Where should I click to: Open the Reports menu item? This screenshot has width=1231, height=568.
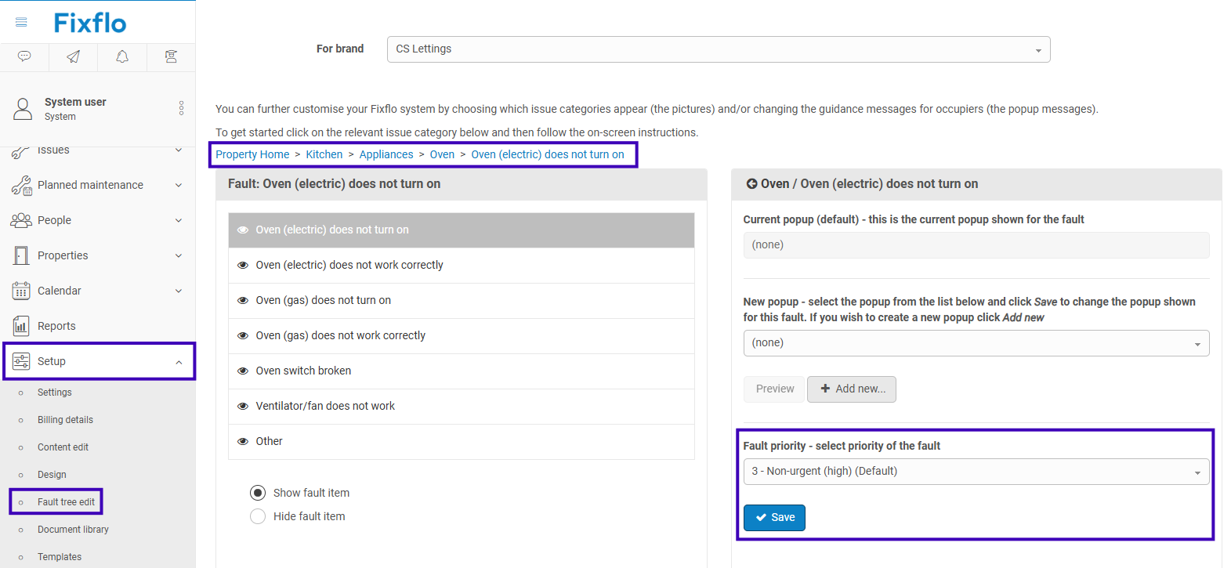[56, 326]
